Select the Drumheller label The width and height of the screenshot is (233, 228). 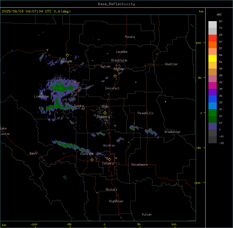click(x=172, y=132)
